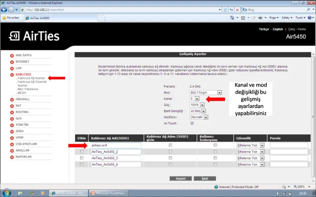Open the Hız Otomatik dropdown

click(199, 117)
